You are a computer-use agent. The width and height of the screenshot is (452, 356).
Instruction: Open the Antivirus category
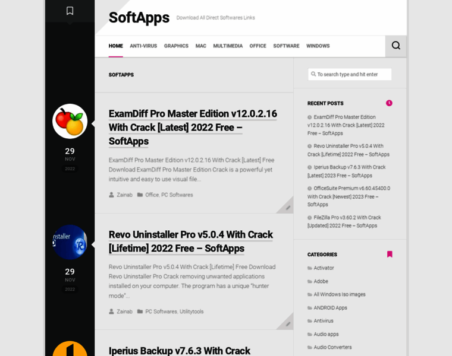(x=324, y=321)
